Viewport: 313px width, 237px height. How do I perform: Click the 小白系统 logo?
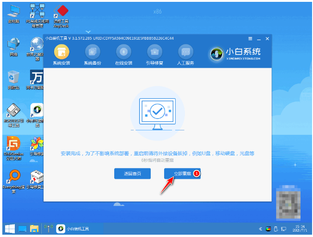click(235, 54)
